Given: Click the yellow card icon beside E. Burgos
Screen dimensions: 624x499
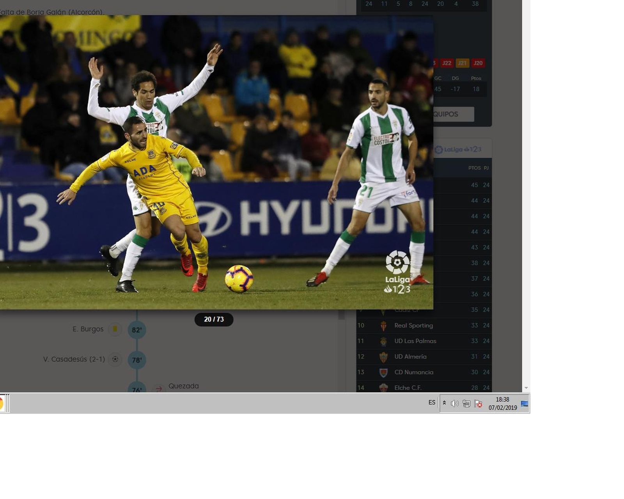Looking at the screenshot, I should [115, 329].
